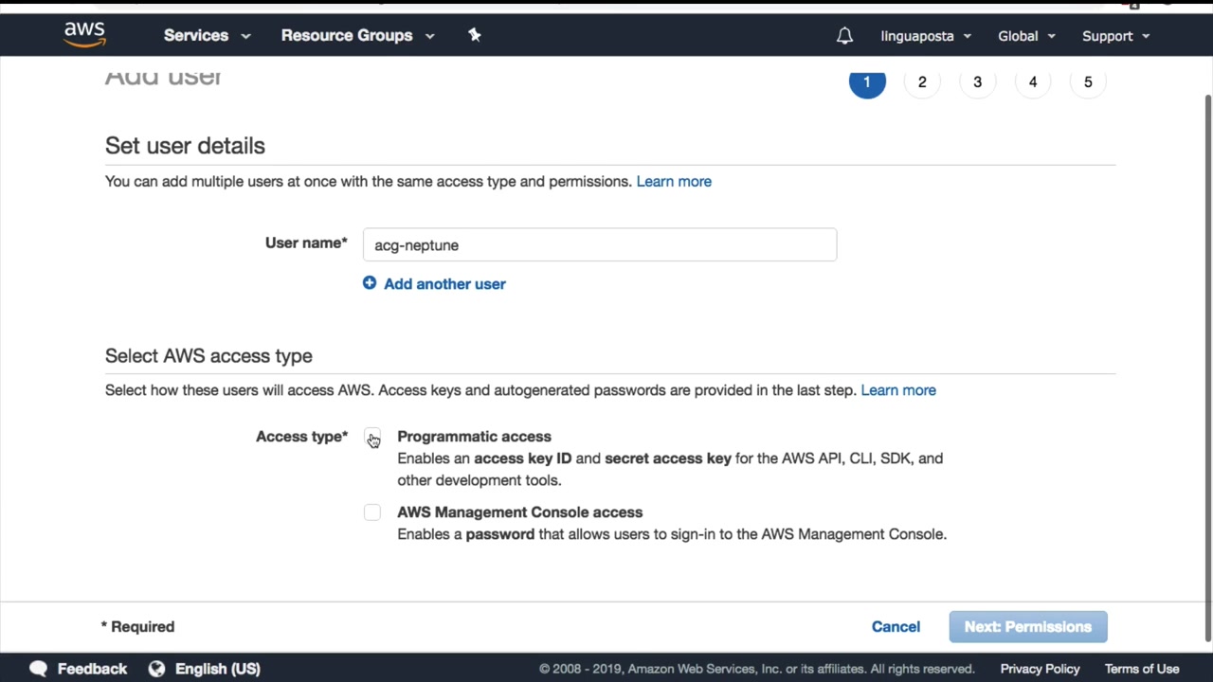Open the Services dropdown menu
The image size is (1213, 682).
(x=207, y=36)
